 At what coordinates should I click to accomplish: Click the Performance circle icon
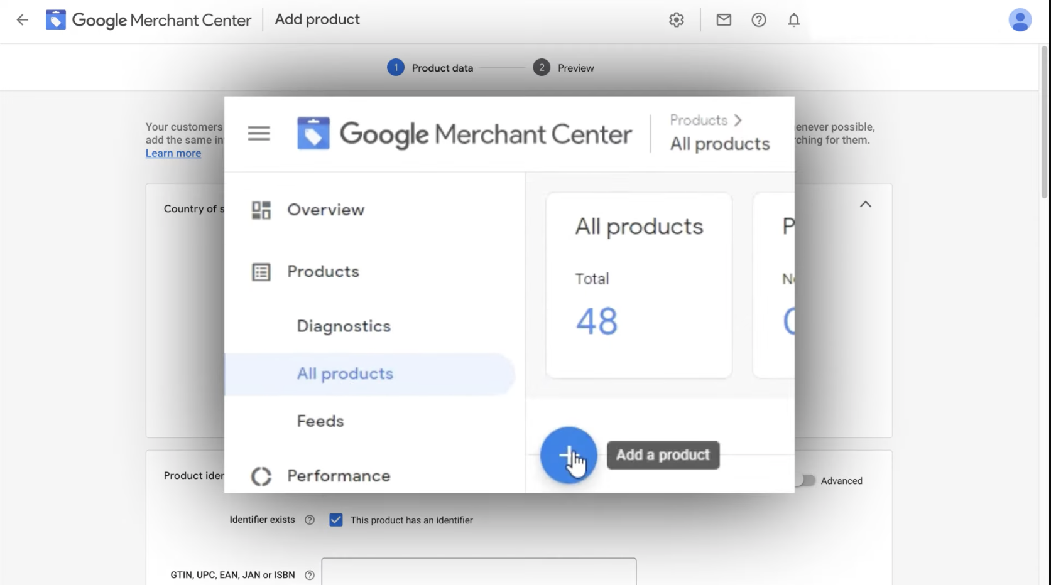(261, 476)
